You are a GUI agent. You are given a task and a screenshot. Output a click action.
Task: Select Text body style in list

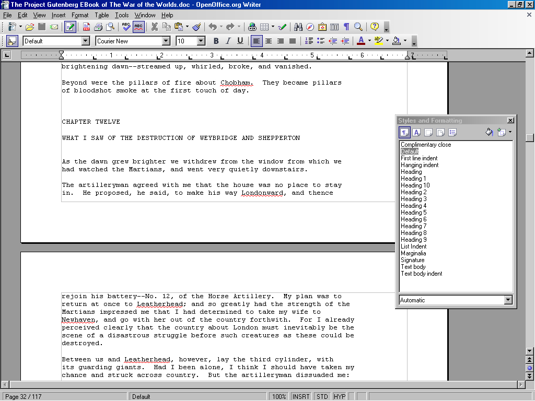click(x=413, y=267)
